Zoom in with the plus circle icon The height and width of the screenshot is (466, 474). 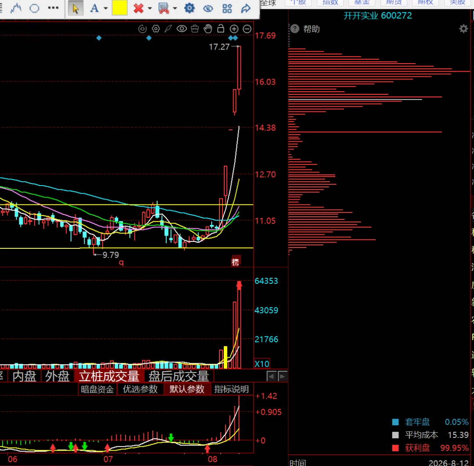(234, 29)
